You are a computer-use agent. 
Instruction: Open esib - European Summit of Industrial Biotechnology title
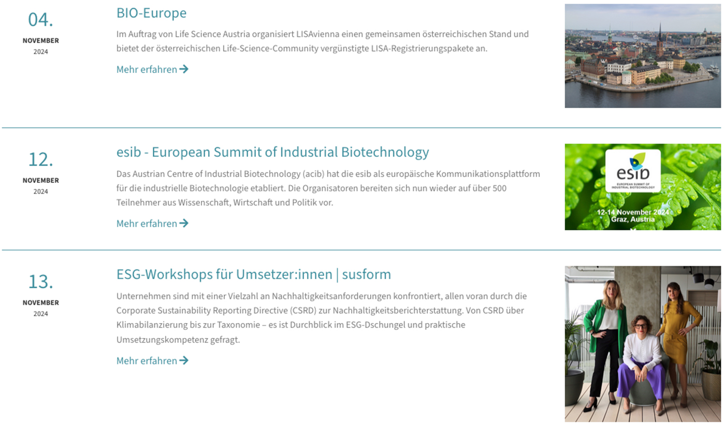pyautogui.click(x=272, y=152)
